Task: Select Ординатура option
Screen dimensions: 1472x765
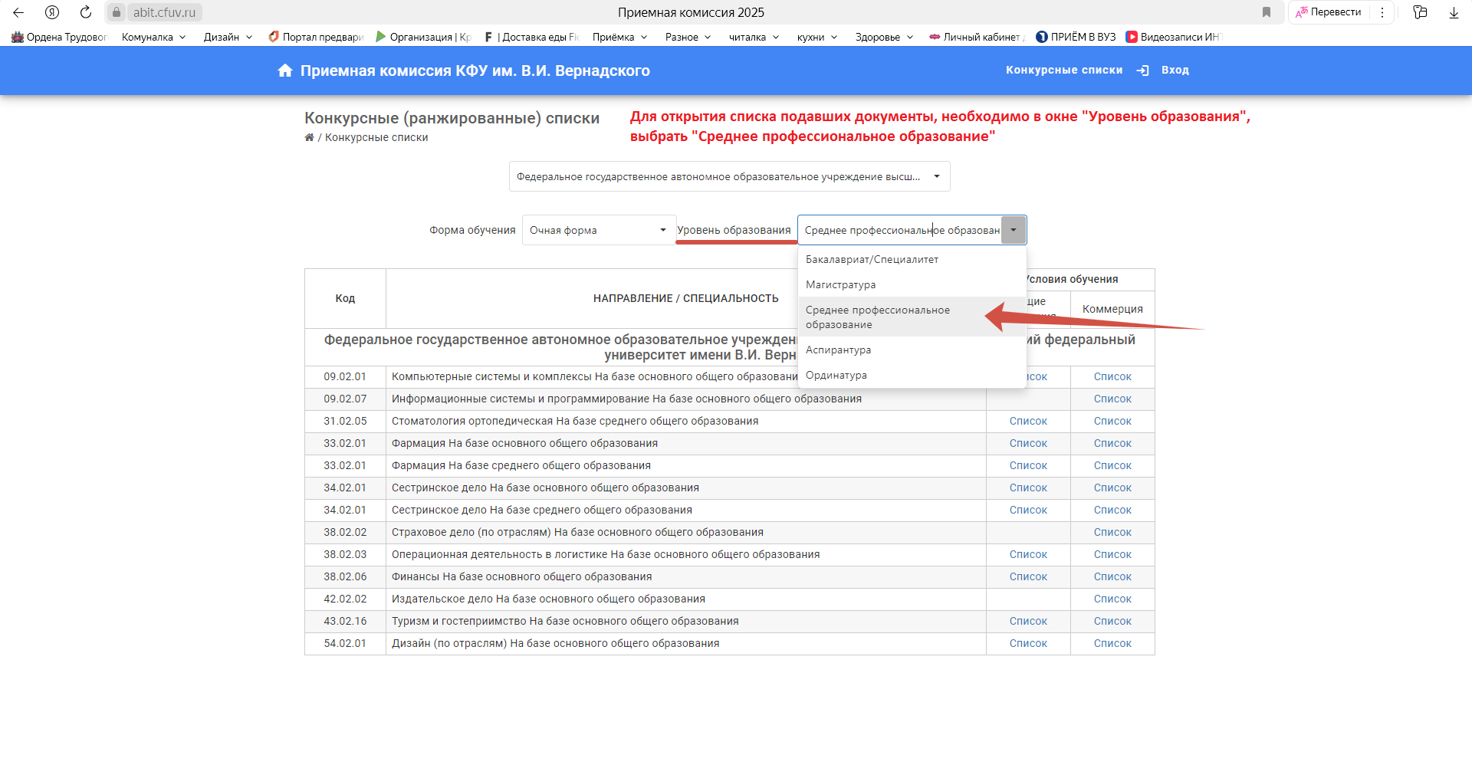Action: pos(912,375)
